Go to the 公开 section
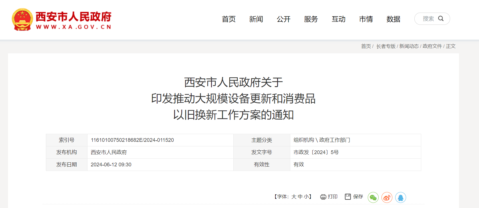 tap(283, 19)
